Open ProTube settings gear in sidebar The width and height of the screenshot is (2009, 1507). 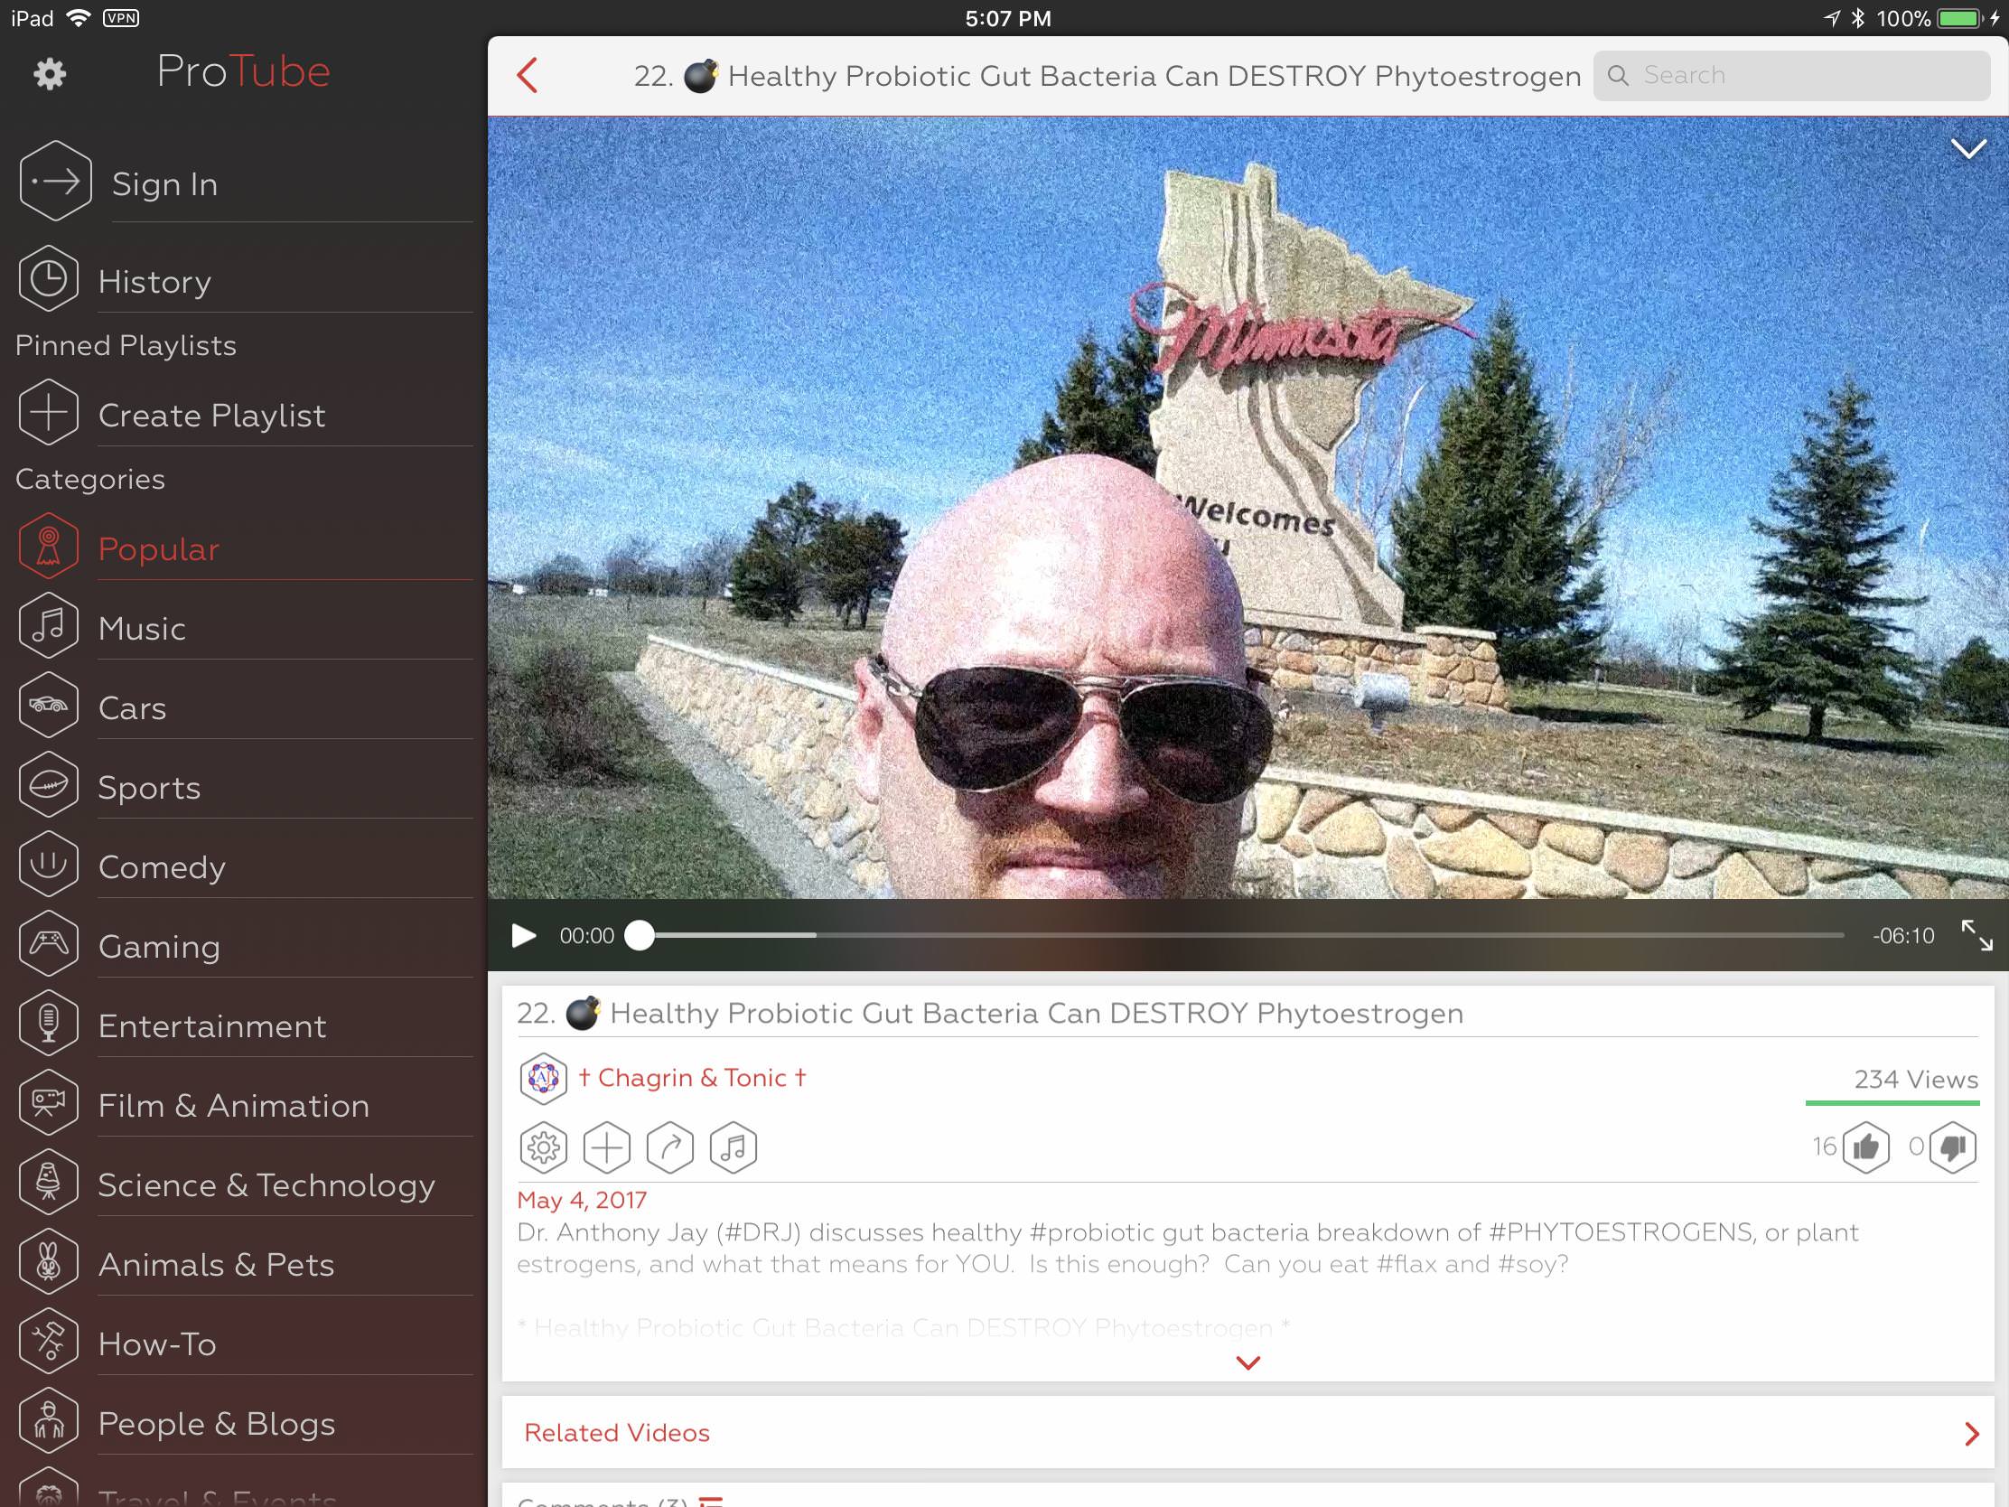[50, 74]
